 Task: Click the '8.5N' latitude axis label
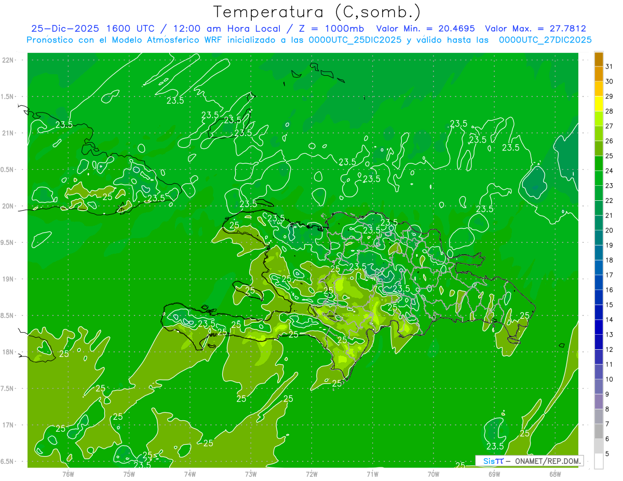click(x=8, y=315)
